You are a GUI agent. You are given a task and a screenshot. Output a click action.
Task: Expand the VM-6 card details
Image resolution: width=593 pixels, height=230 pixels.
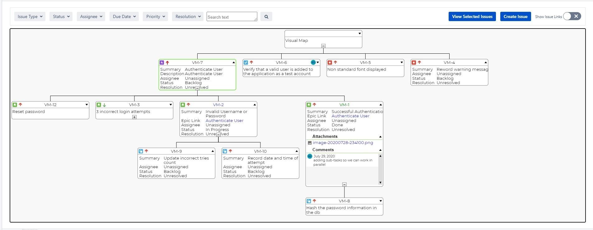318,63
